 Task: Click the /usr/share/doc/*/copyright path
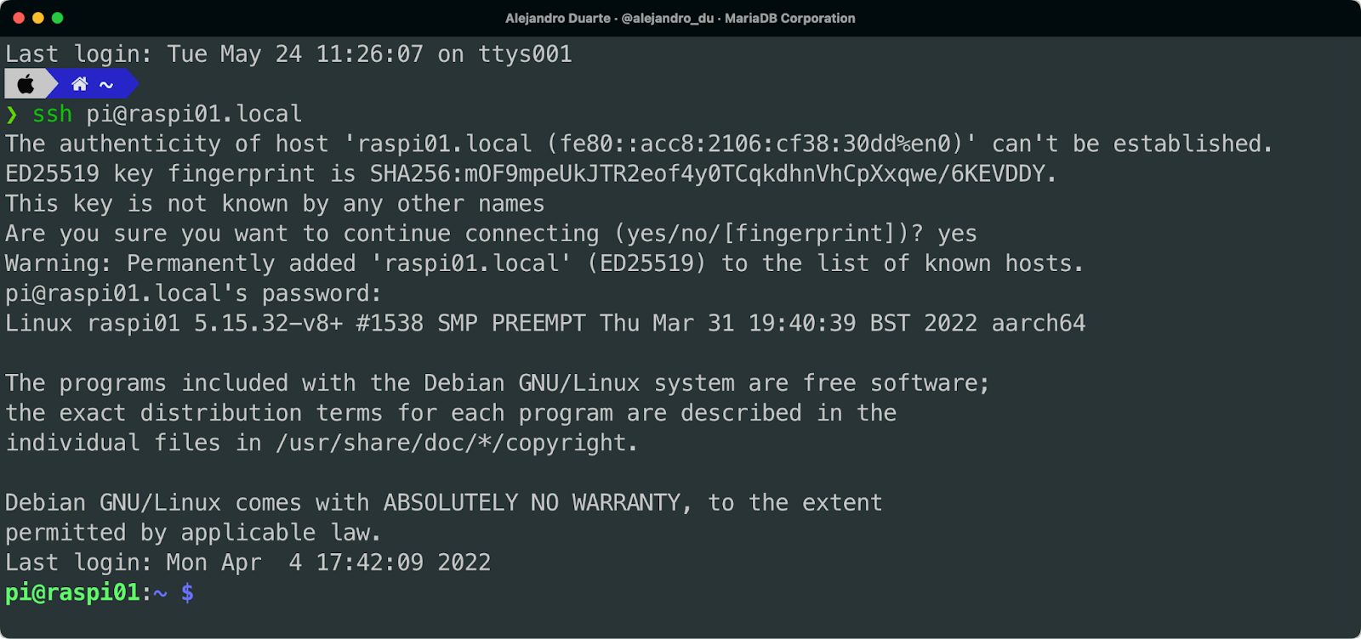455,443
